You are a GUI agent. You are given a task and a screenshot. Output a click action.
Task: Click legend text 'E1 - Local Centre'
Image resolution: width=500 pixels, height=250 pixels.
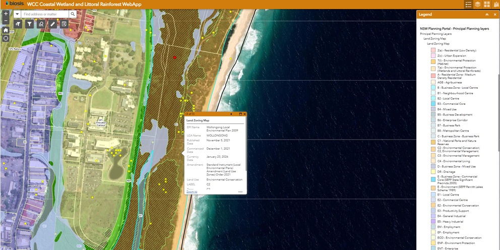[x=448, y=195]
